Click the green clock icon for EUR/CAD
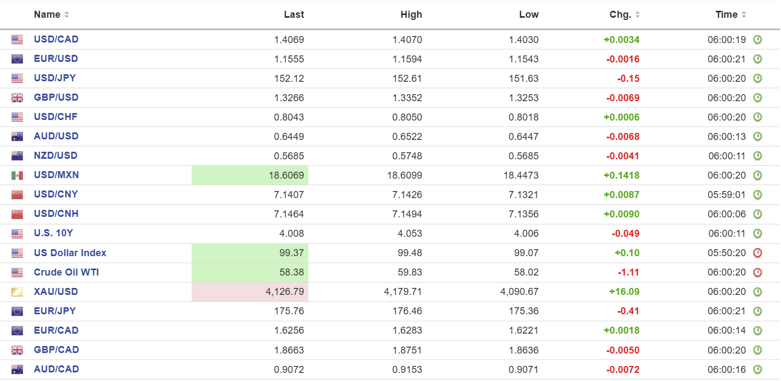Screen dimensions: 781x381 pyautogui.click(x=757, y=330)
